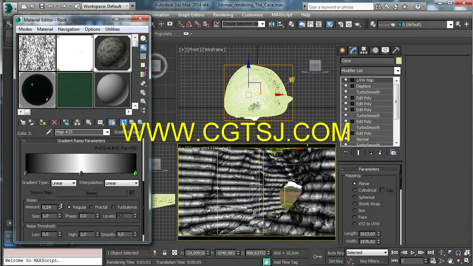Open the Hierarchy panel tab
473x266 pixels.
point(364,50)
